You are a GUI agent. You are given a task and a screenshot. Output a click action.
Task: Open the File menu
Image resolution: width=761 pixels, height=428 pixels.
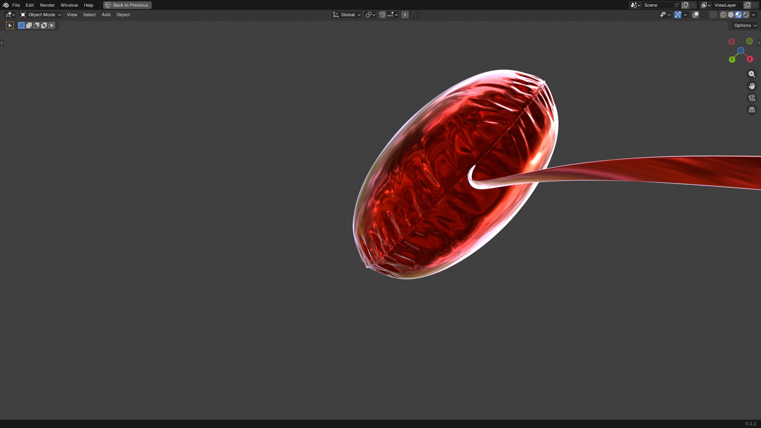click(16, 5)
